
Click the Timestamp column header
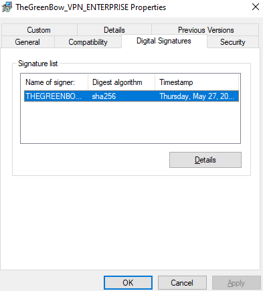click(x=197, y=82)
